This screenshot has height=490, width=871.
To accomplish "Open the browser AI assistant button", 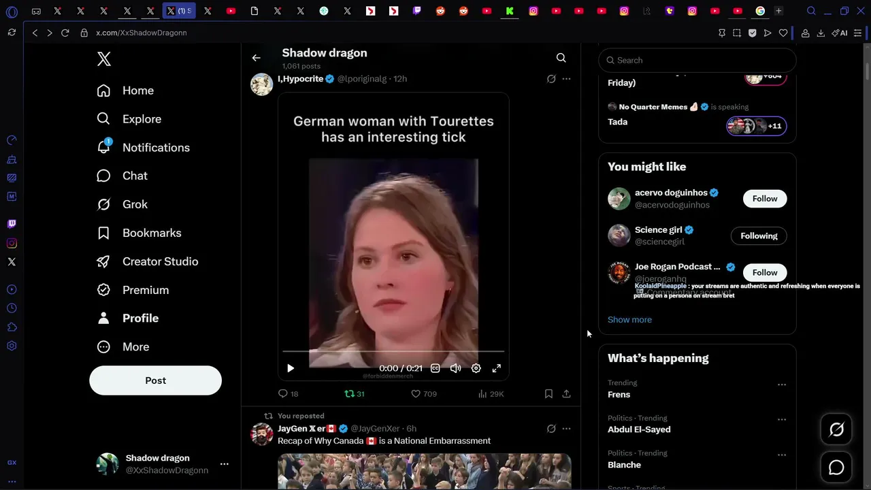I will point(840,33).
